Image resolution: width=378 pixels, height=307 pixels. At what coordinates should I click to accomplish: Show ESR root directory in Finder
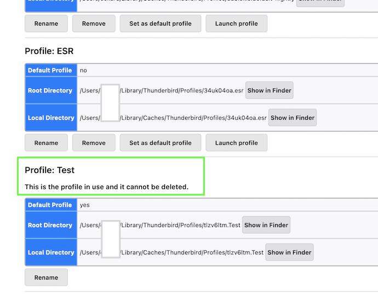269,90
